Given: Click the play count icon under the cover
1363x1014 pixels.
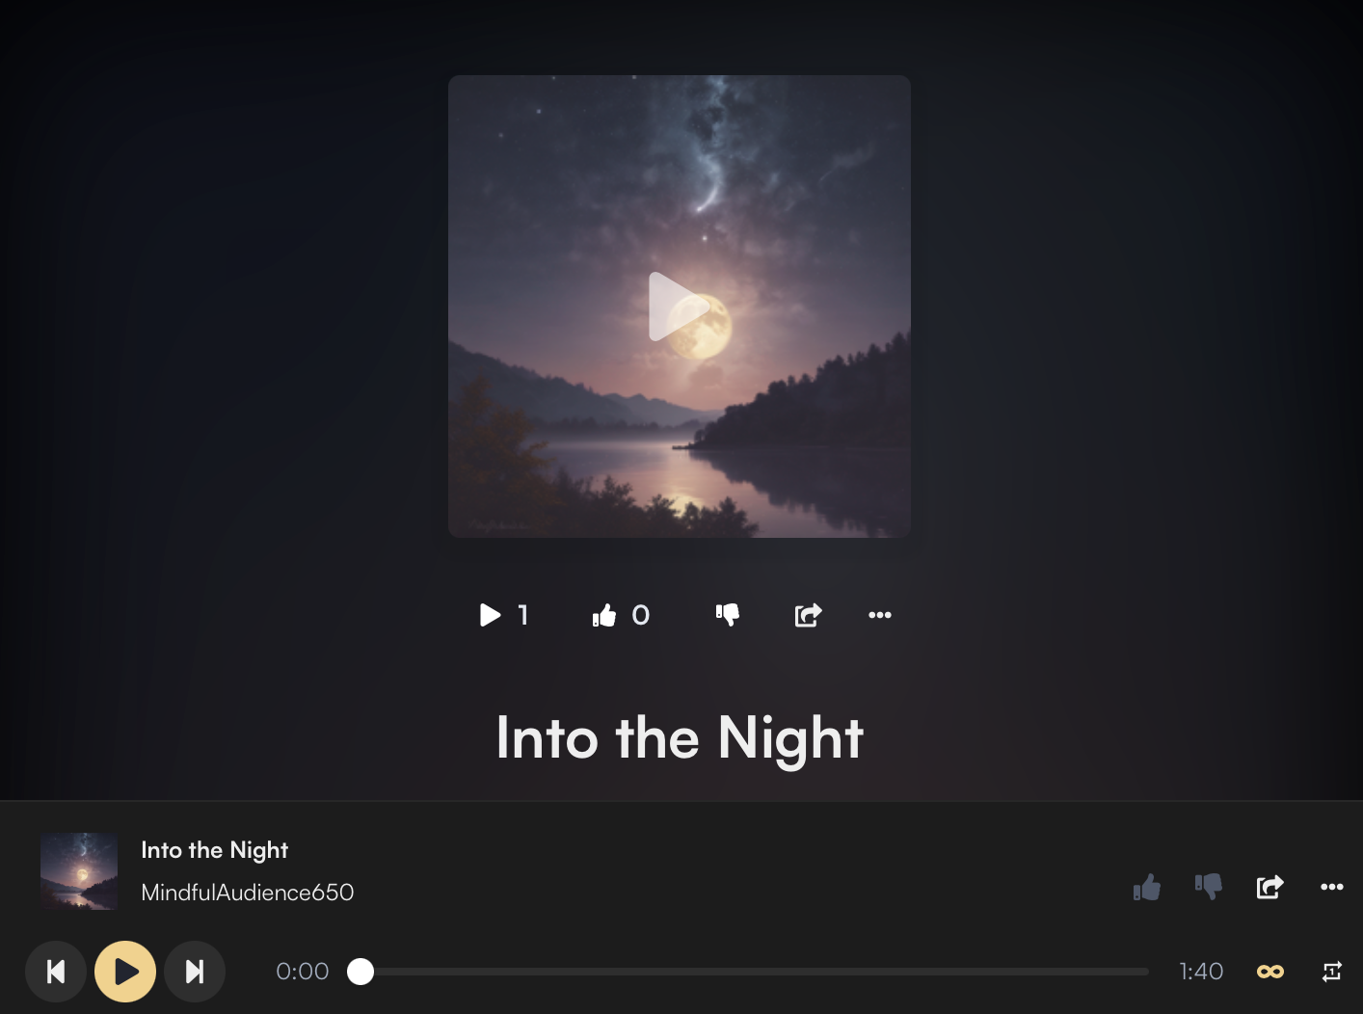Looking at the screenshot, I should pos(491,615).
